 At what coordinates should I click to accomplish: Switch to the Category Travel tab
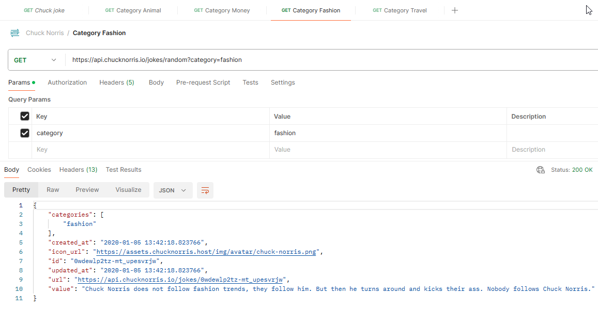400,10
